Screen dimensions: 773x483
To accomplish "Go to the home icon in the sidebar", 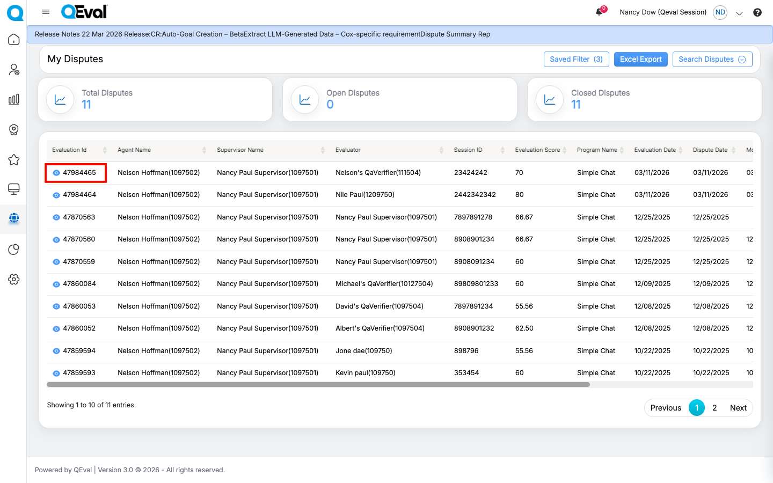I will 14,40.
